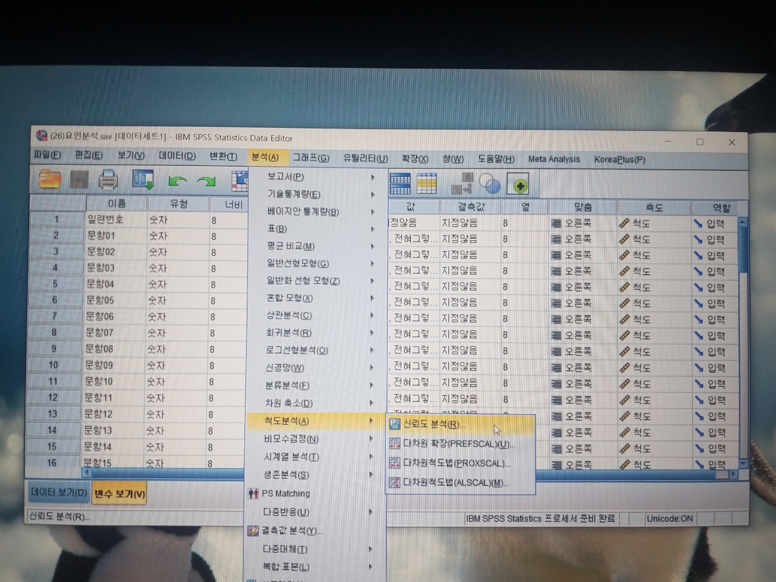Viewport: 776px width, 582px height.
Task: Click the vertical scrollbar up arrow
Action: pos(743,221)
